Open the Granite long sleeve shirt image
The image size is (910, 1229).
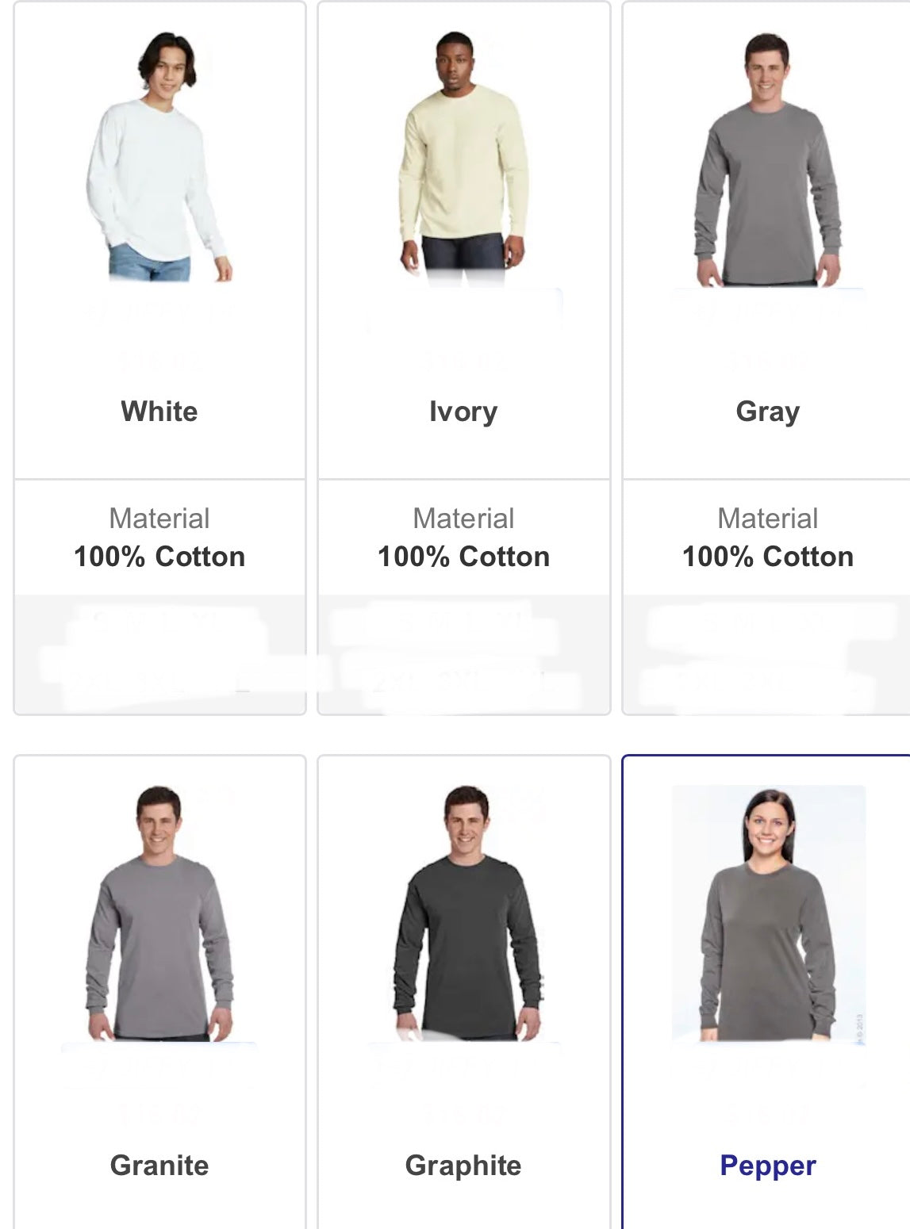[159, 913]
